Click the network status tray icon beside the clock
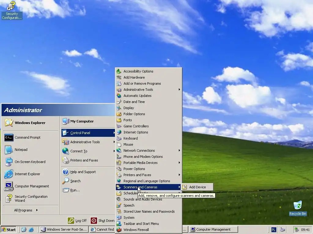Image resolution: width=313 pixels, height=234 pixels. [296, 230]
